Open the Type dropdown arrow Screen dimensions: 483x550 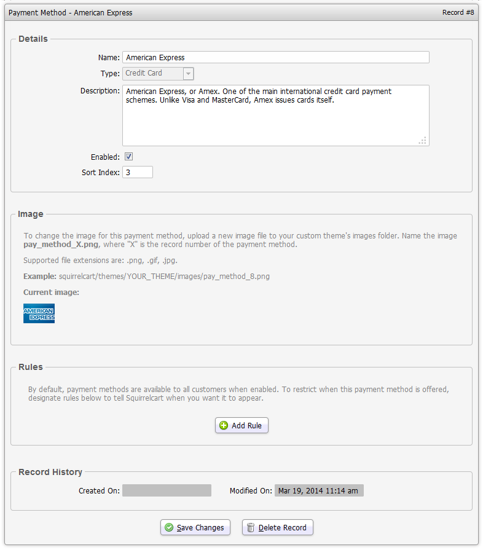tap(189, 74)
